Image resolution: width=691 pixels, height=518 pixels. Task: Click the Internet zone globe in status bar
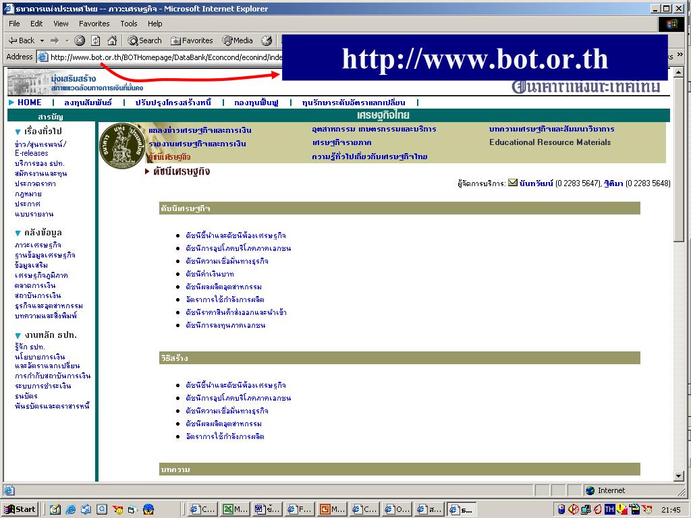pos(590,490)
